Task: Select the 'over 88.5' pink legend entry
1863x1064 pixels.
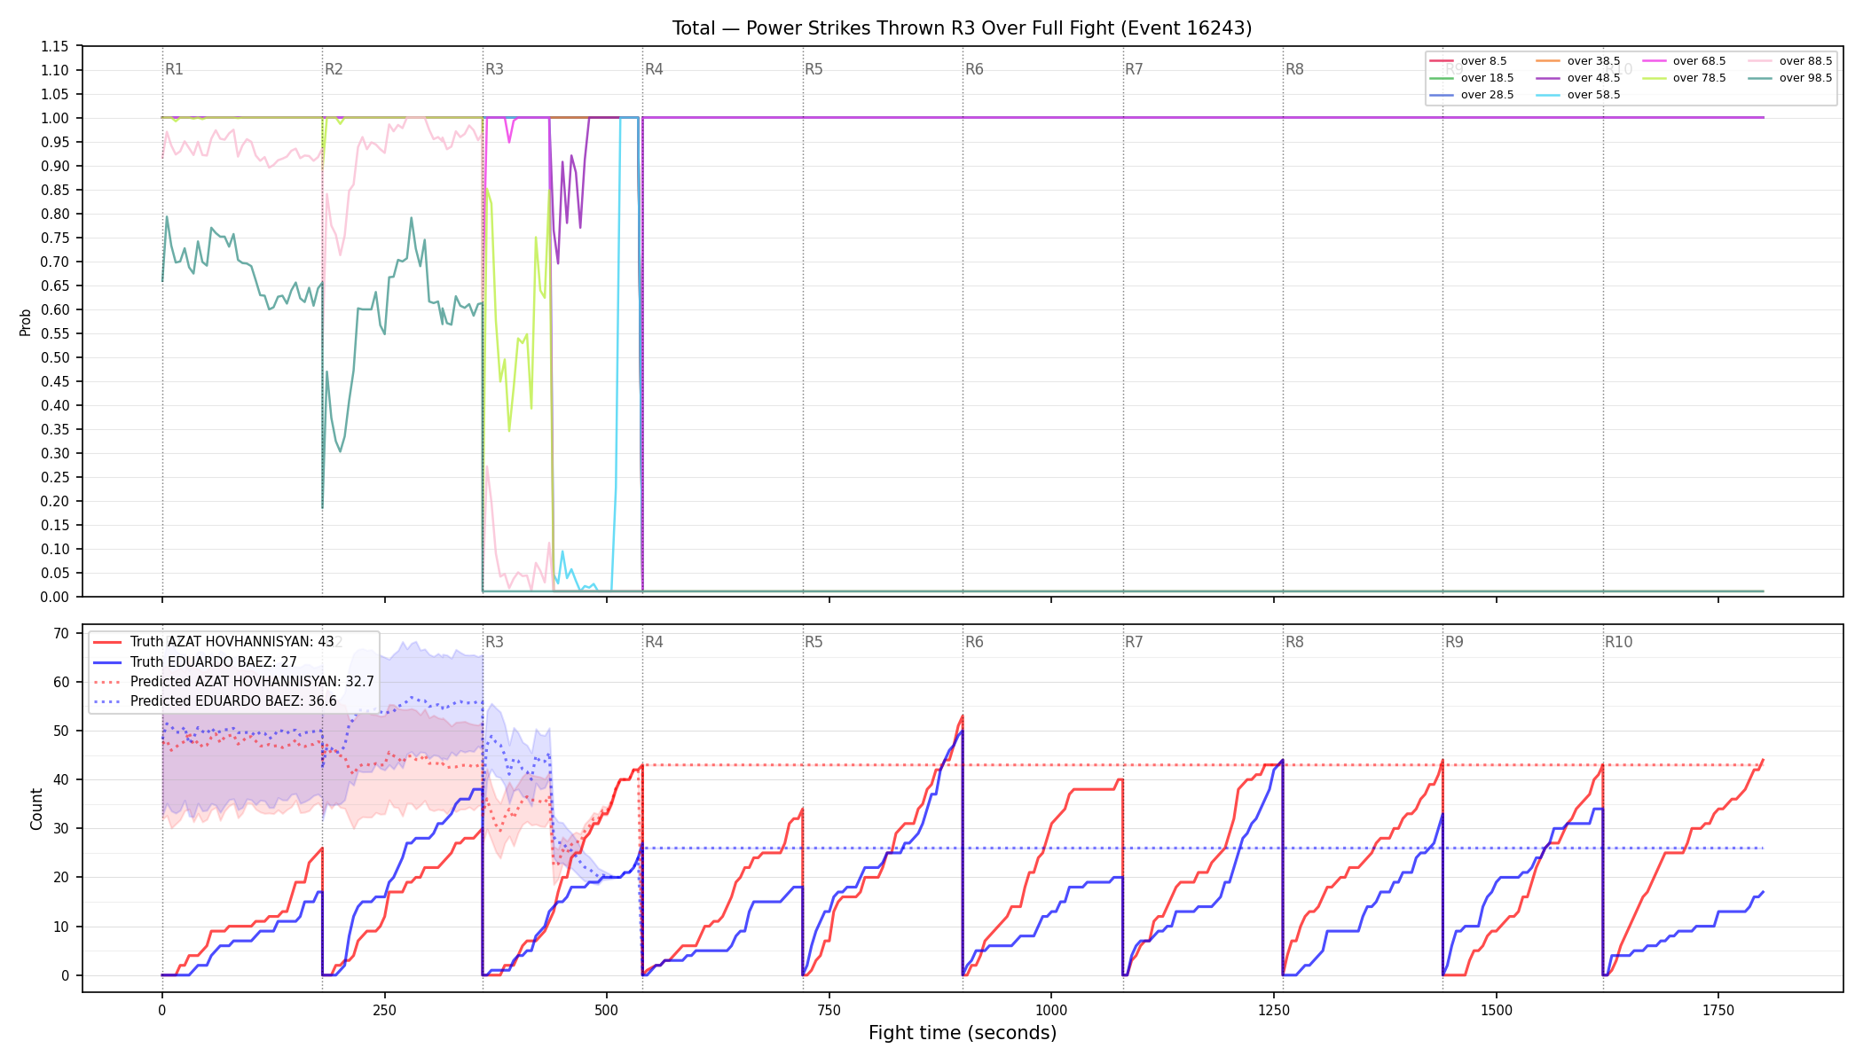Action: (1790, 61)
